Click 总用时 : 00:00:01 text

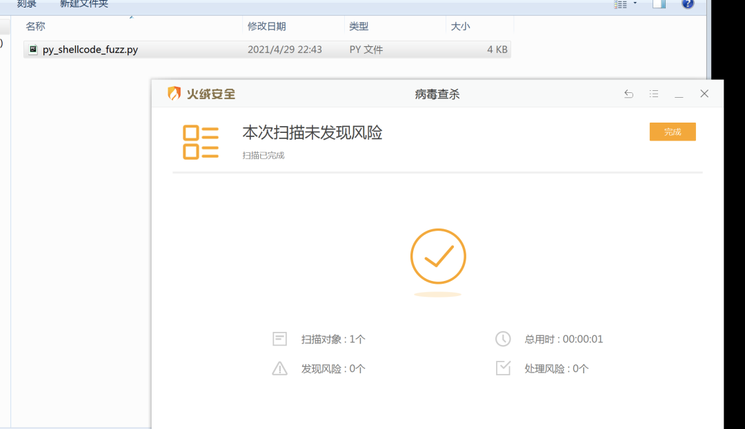(x=564, y=339)
